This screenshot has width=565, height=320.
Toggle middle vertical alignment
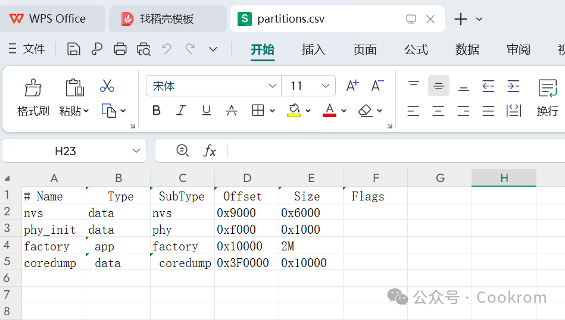[x=439, y=86]
